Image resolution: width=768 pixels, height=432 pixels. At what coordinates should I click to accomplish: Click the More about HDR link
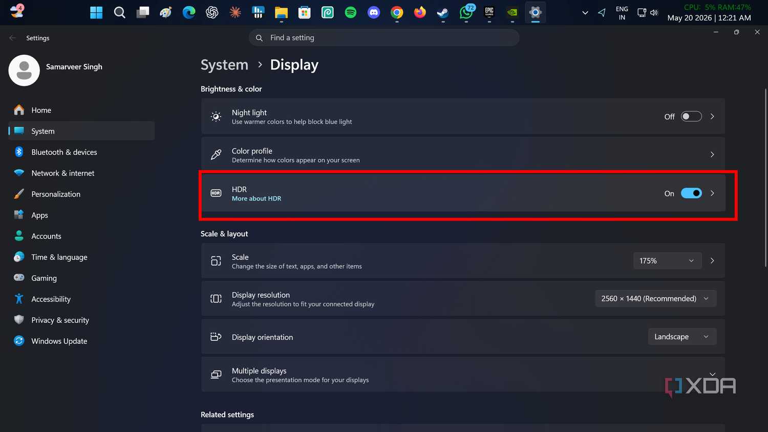coord(257,199)
